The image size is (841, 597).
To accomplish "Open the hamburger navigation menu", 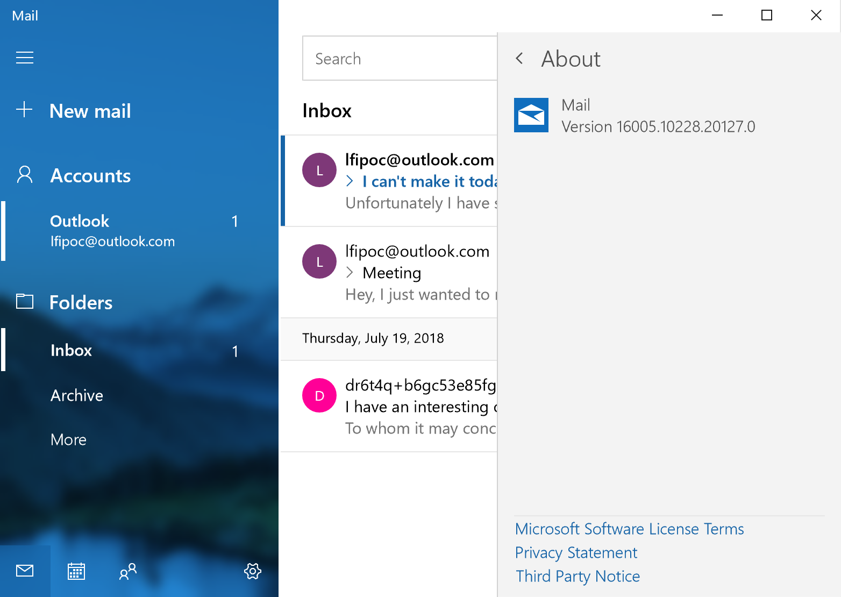I will pyautogui.click(x=24, y=58).
